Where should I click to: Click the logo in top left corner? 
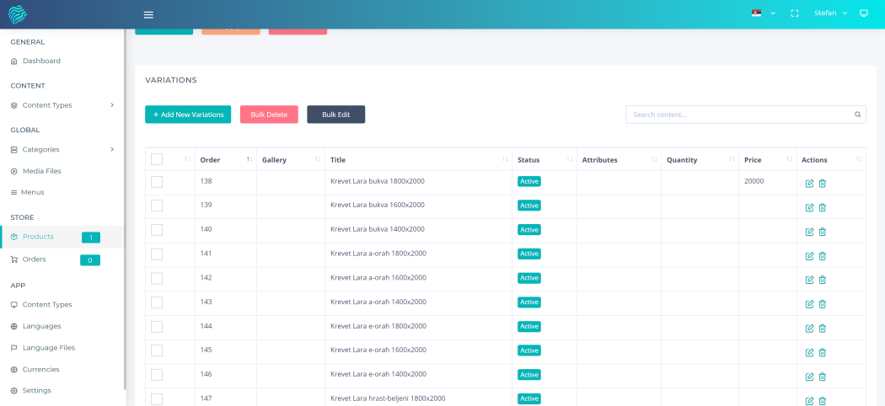pyautogui.click(x=18, y=14)
